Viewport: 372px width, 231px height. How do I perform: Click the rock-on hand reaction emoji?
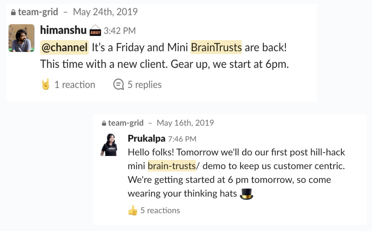click(46, 84)
